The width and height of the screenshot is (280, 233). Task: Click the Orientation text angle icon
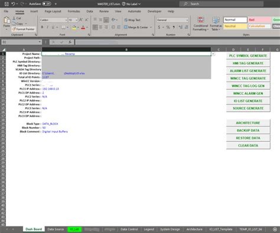click(x=113, y=20)
